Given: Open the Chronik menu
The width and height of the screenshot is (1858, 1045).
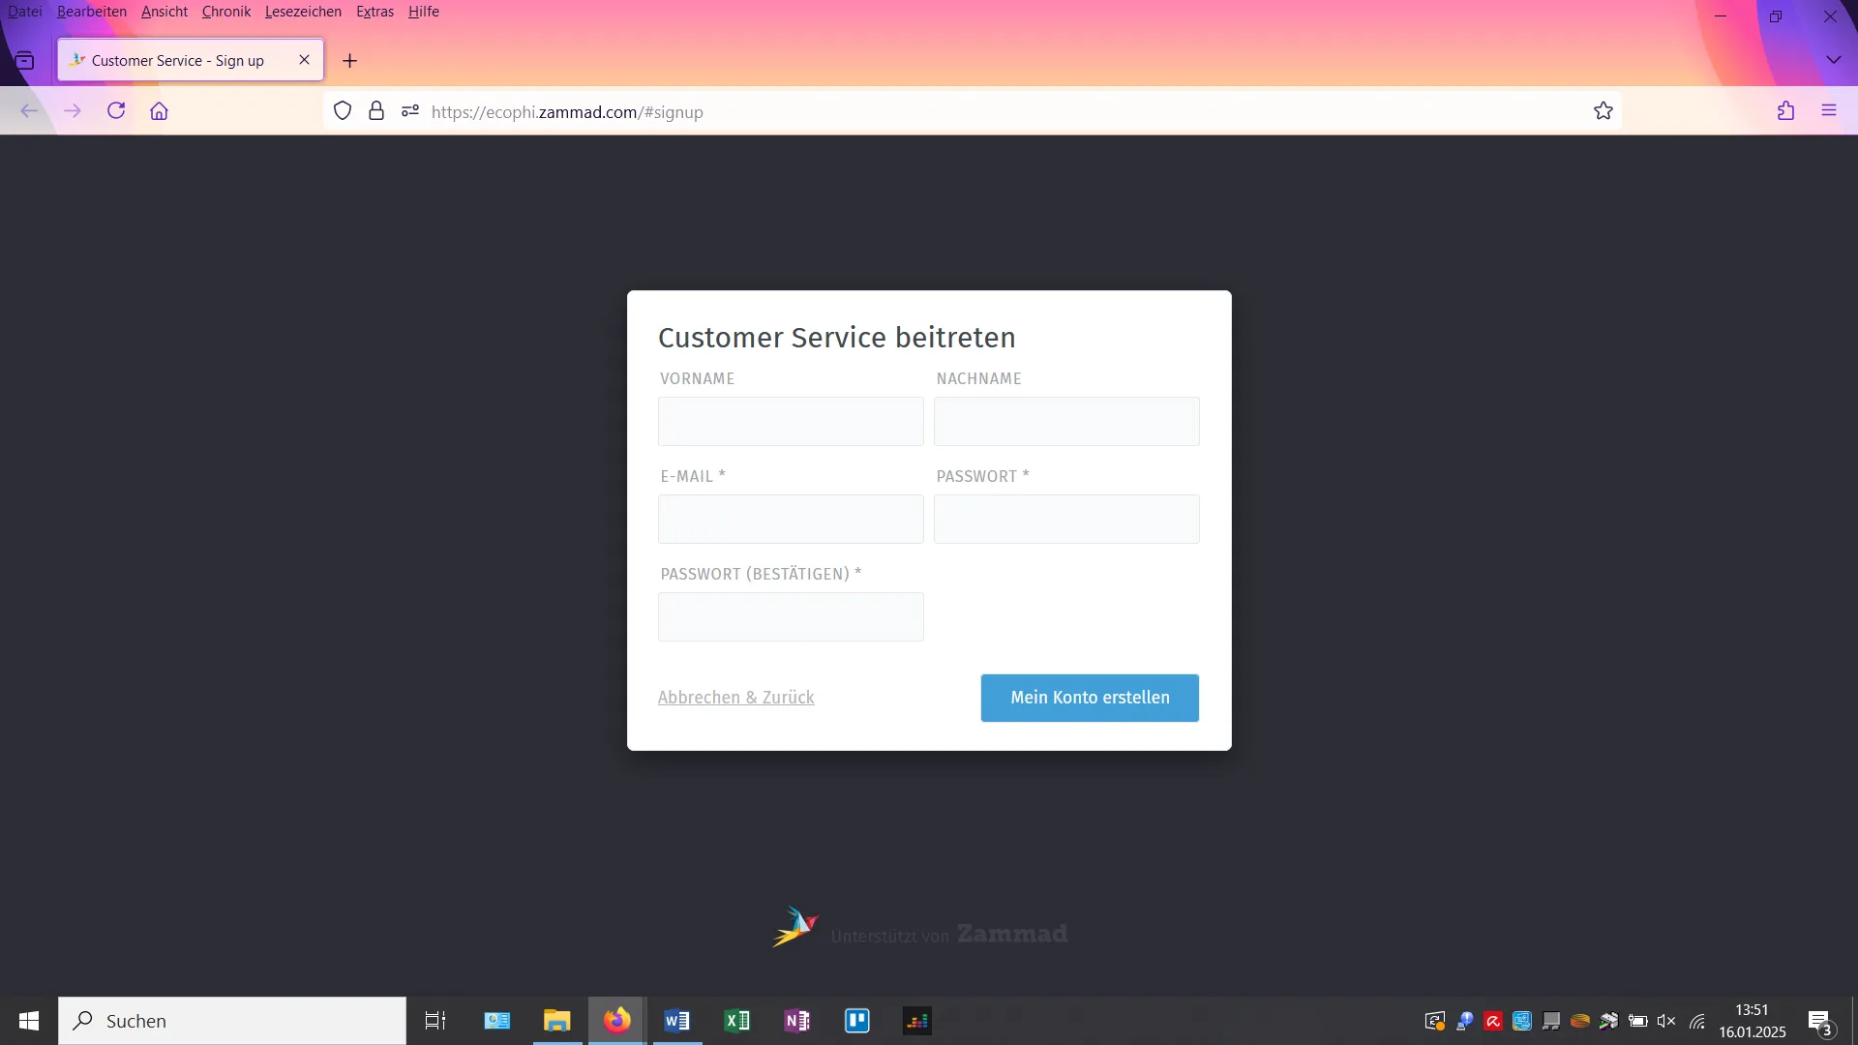Looking at the screenshot, I should [x=225, y=11].
